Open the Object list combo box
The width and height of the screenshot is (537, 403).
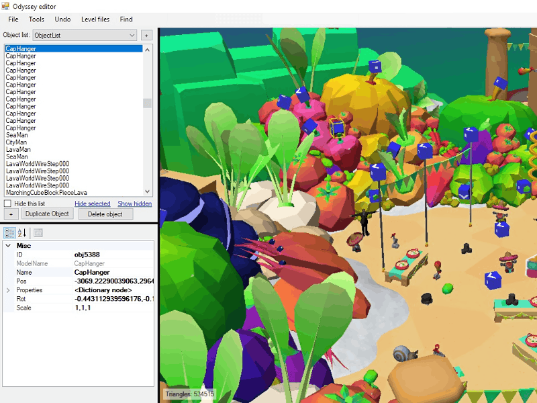85,35
